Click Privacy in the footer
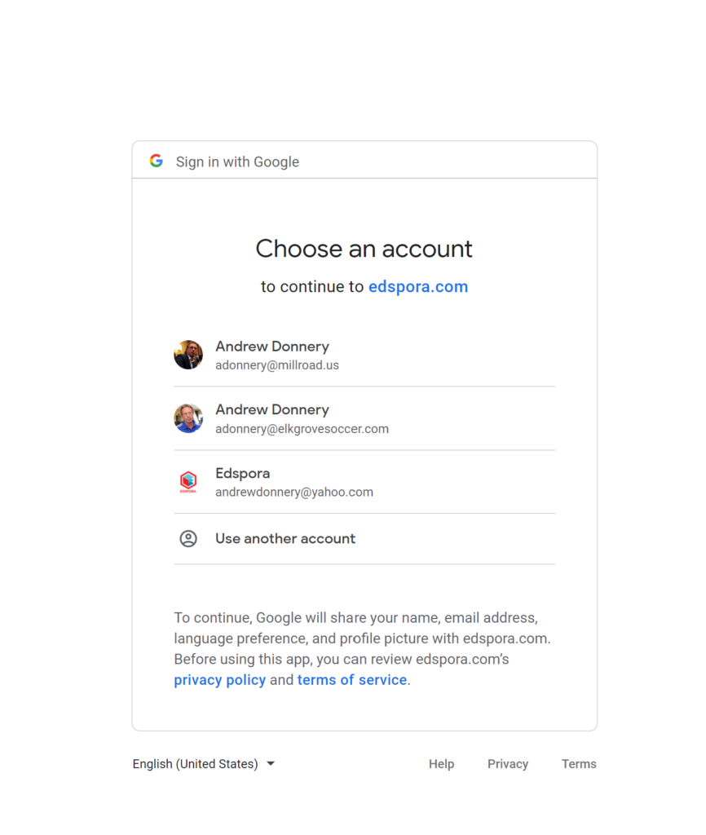Viewport: 706px width, 835px height. [x=508, y=764]
